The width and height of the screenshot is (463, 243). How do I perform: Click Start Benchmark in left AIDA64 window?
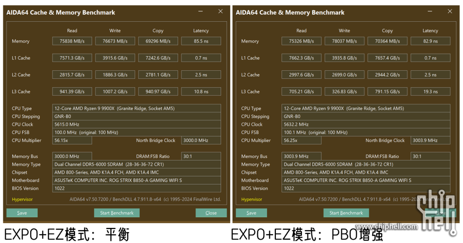[x=117, y=213]
